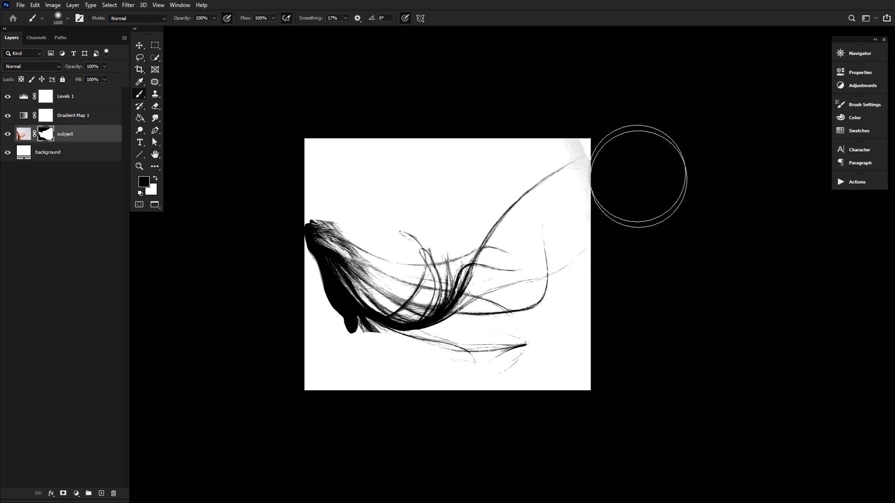Open the Filter menu
The width and height of the screenshot is (895, 503).
[x=128, y=5]
